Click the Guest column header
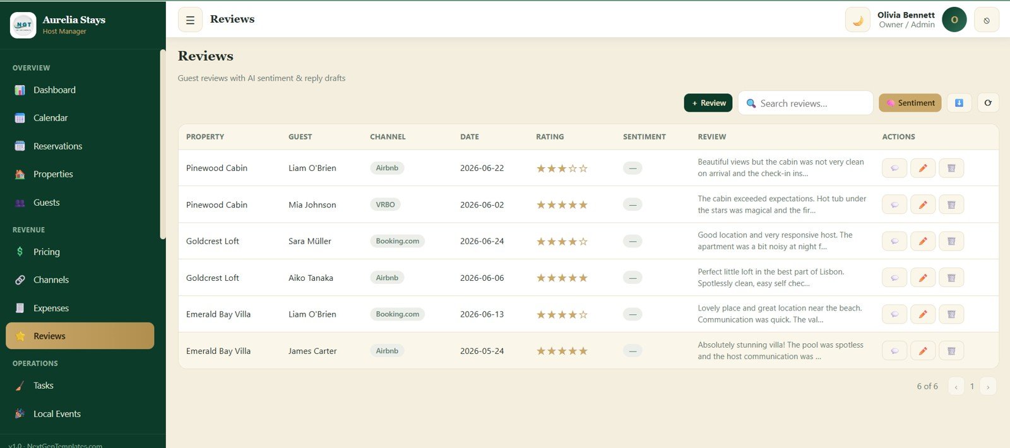 (x=300, y=137)
